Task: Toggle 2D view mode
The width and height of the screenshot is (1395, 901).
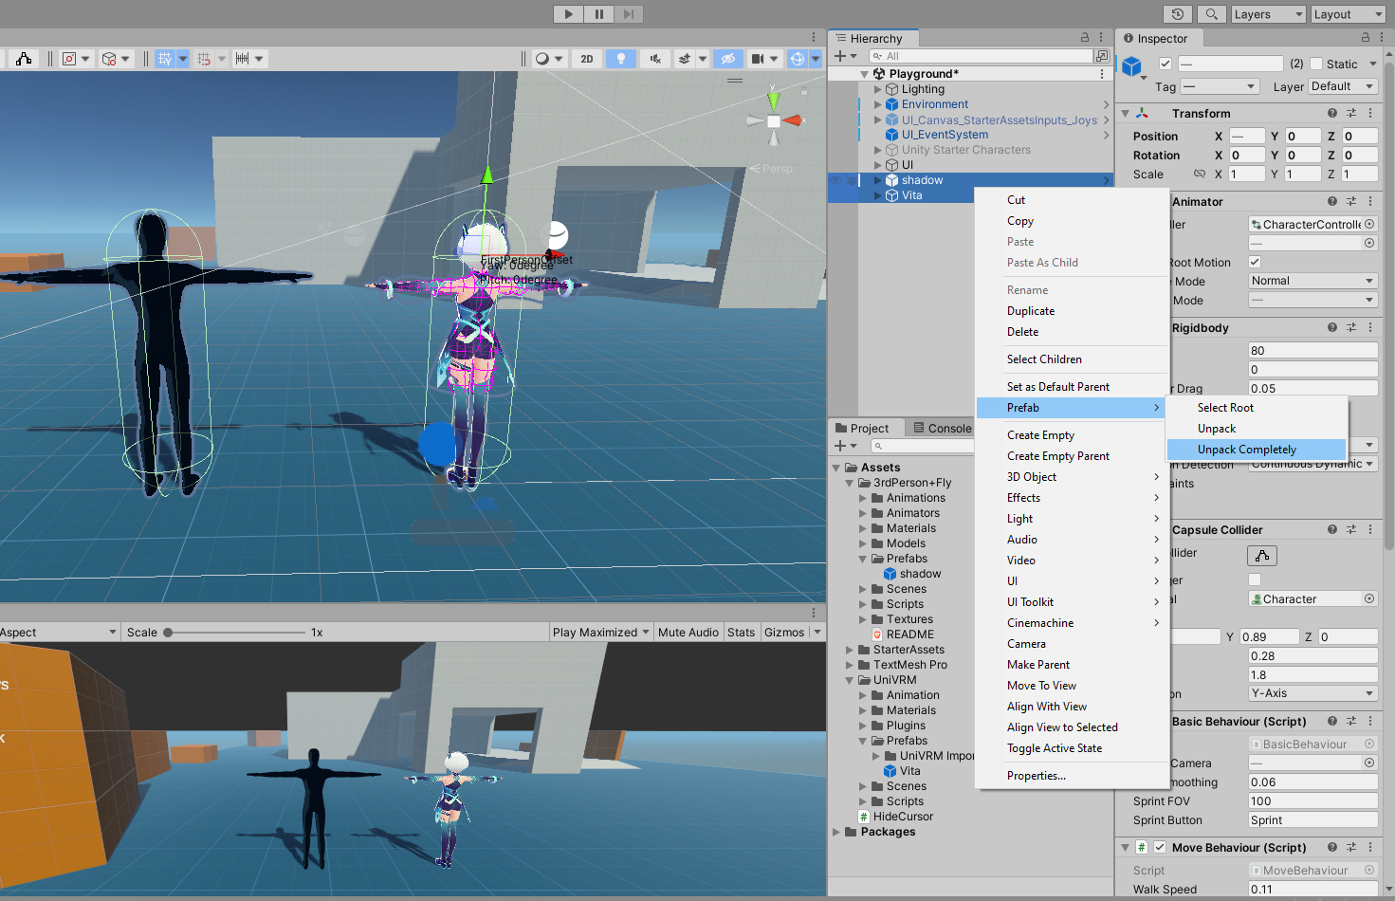Action: point(587,59)
